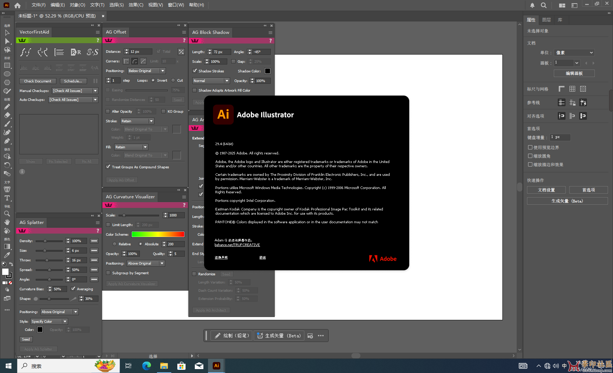Viewport: 613px width, 373px height.
Task: Switch to the 图层 tab
Action: pyautogui.click(x=546, y=20)
